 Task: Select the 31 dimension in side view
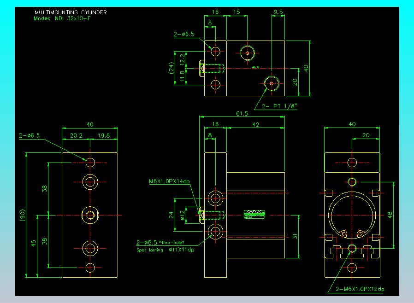tap(294, 237)
